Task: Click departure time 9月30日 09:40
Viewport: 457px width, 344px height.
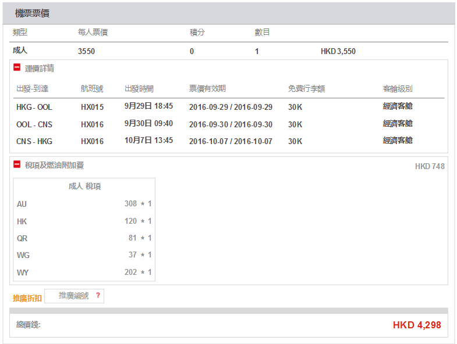Action: (x=148, y=123)
